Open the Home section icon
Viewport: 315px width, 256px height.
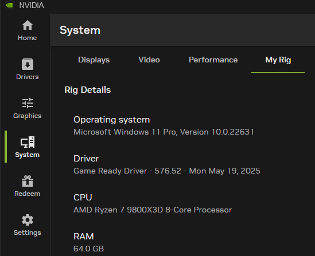click(28, 25)
